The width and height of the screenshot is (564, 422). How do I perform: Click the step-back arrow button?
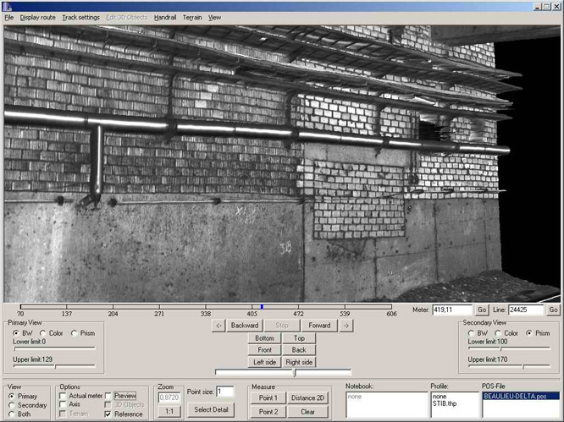(x=218, y=325)
